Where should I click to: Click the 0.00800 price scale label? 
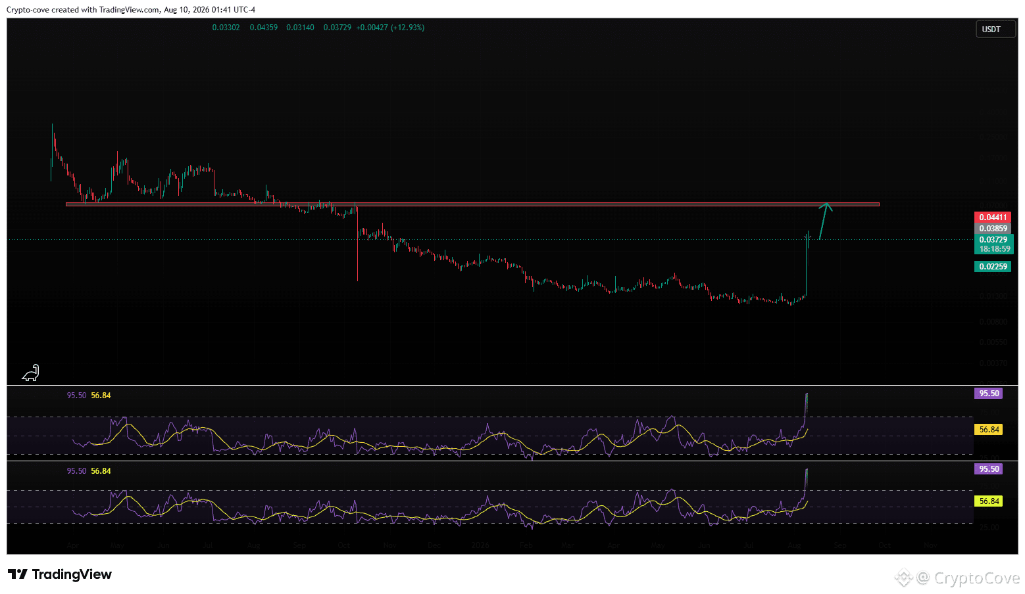pos(993,322)
